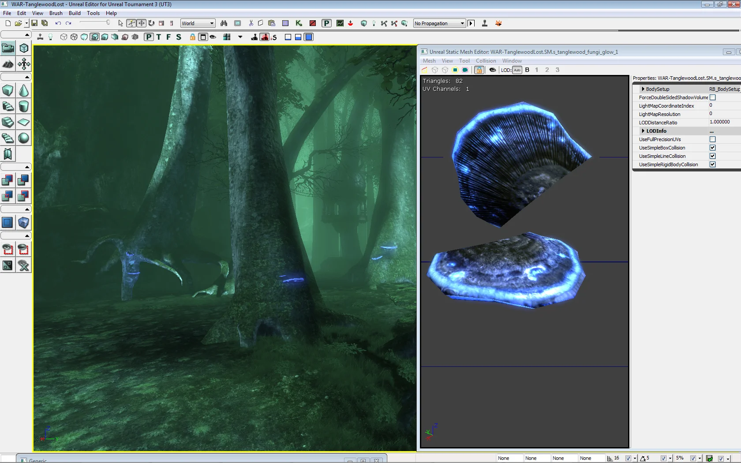
Task: Open scale snap percentage dropdown arrow
Action: (700, 459)
